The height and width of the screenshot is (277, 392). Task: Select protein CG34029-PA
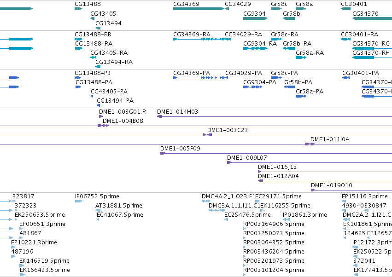[244, 73]
